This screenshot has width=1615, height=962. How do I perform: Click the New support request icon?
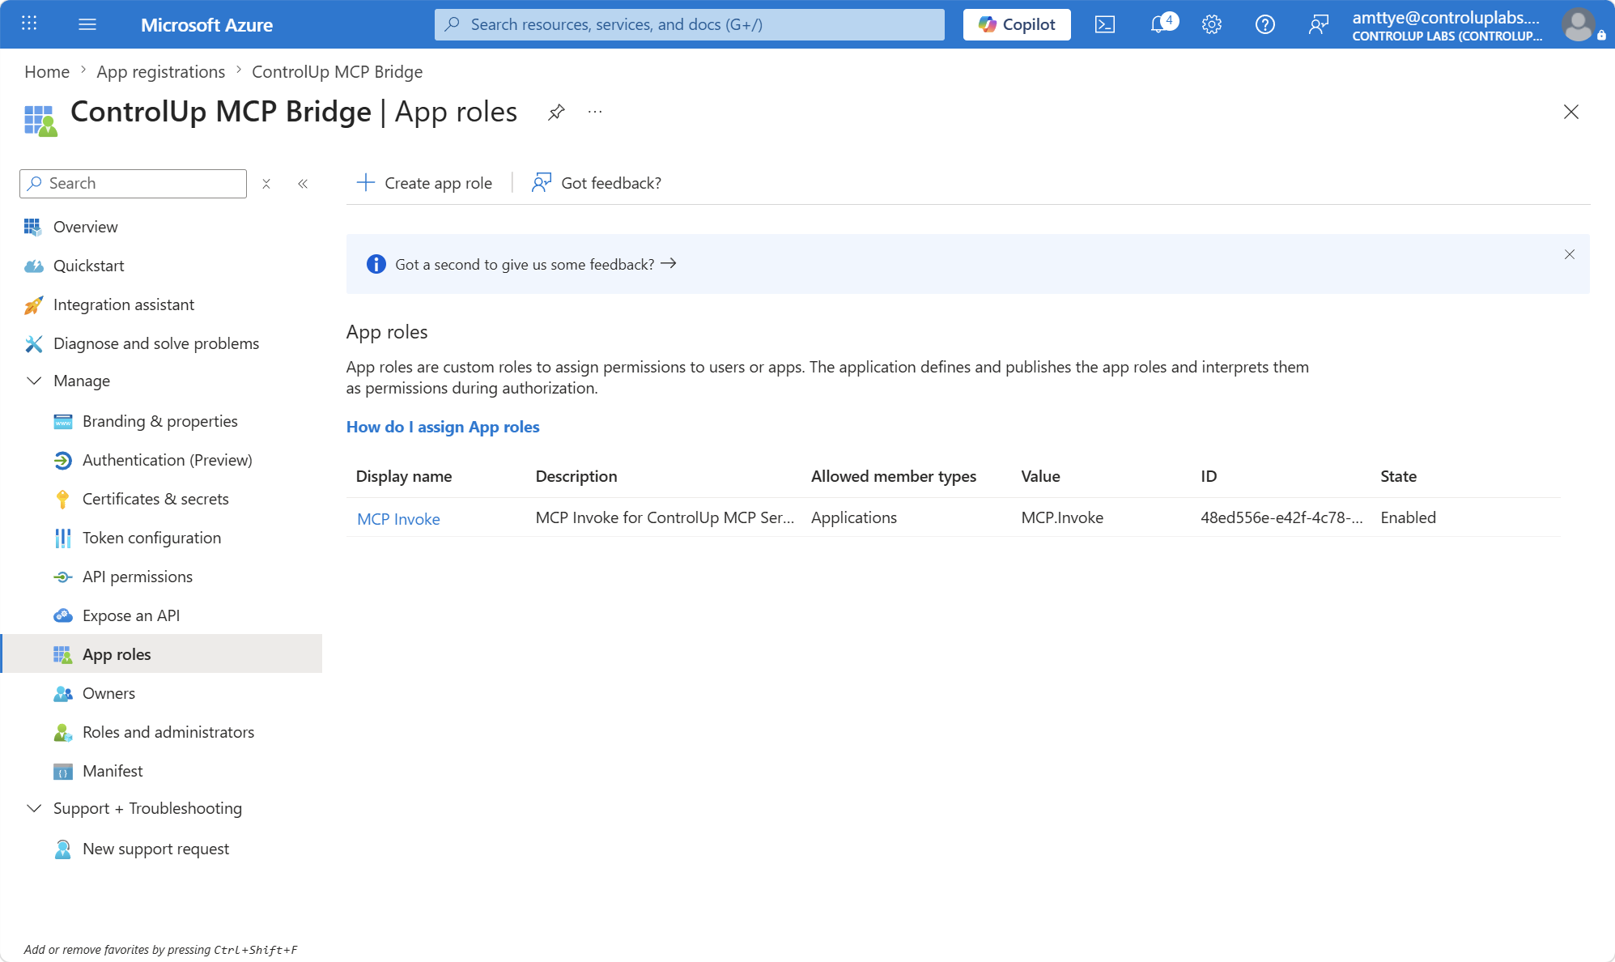[x=62, y=849]
